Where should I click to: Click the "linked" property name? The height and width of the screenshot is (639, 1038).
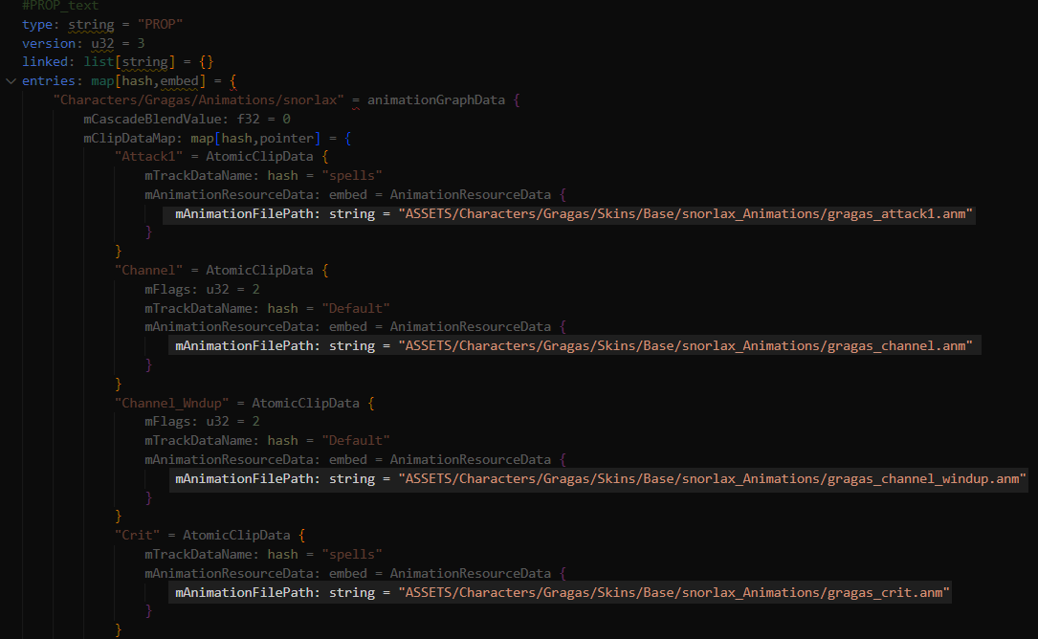[x=45, y=62]
